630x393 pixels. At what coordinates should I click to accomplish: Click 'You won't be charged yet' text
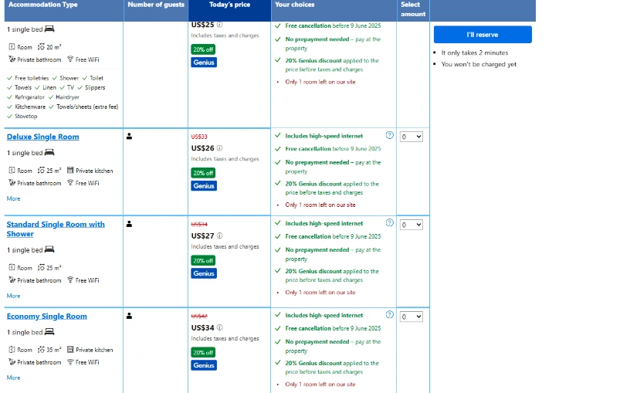tap(479, 64)
